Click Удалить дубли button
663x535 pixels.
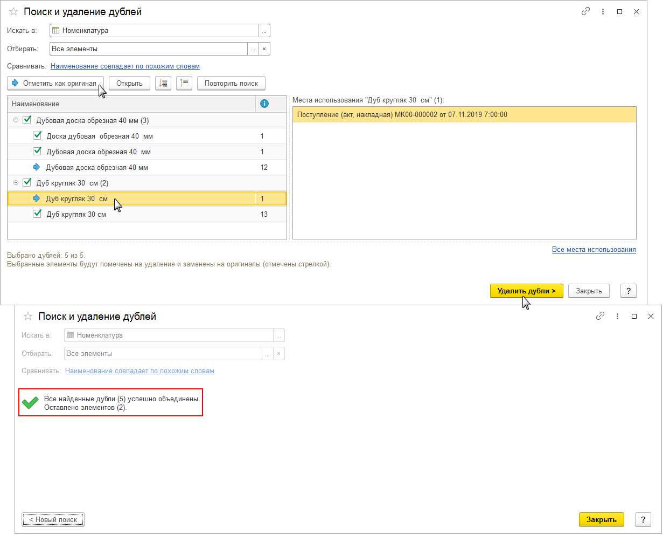[526, 291]
